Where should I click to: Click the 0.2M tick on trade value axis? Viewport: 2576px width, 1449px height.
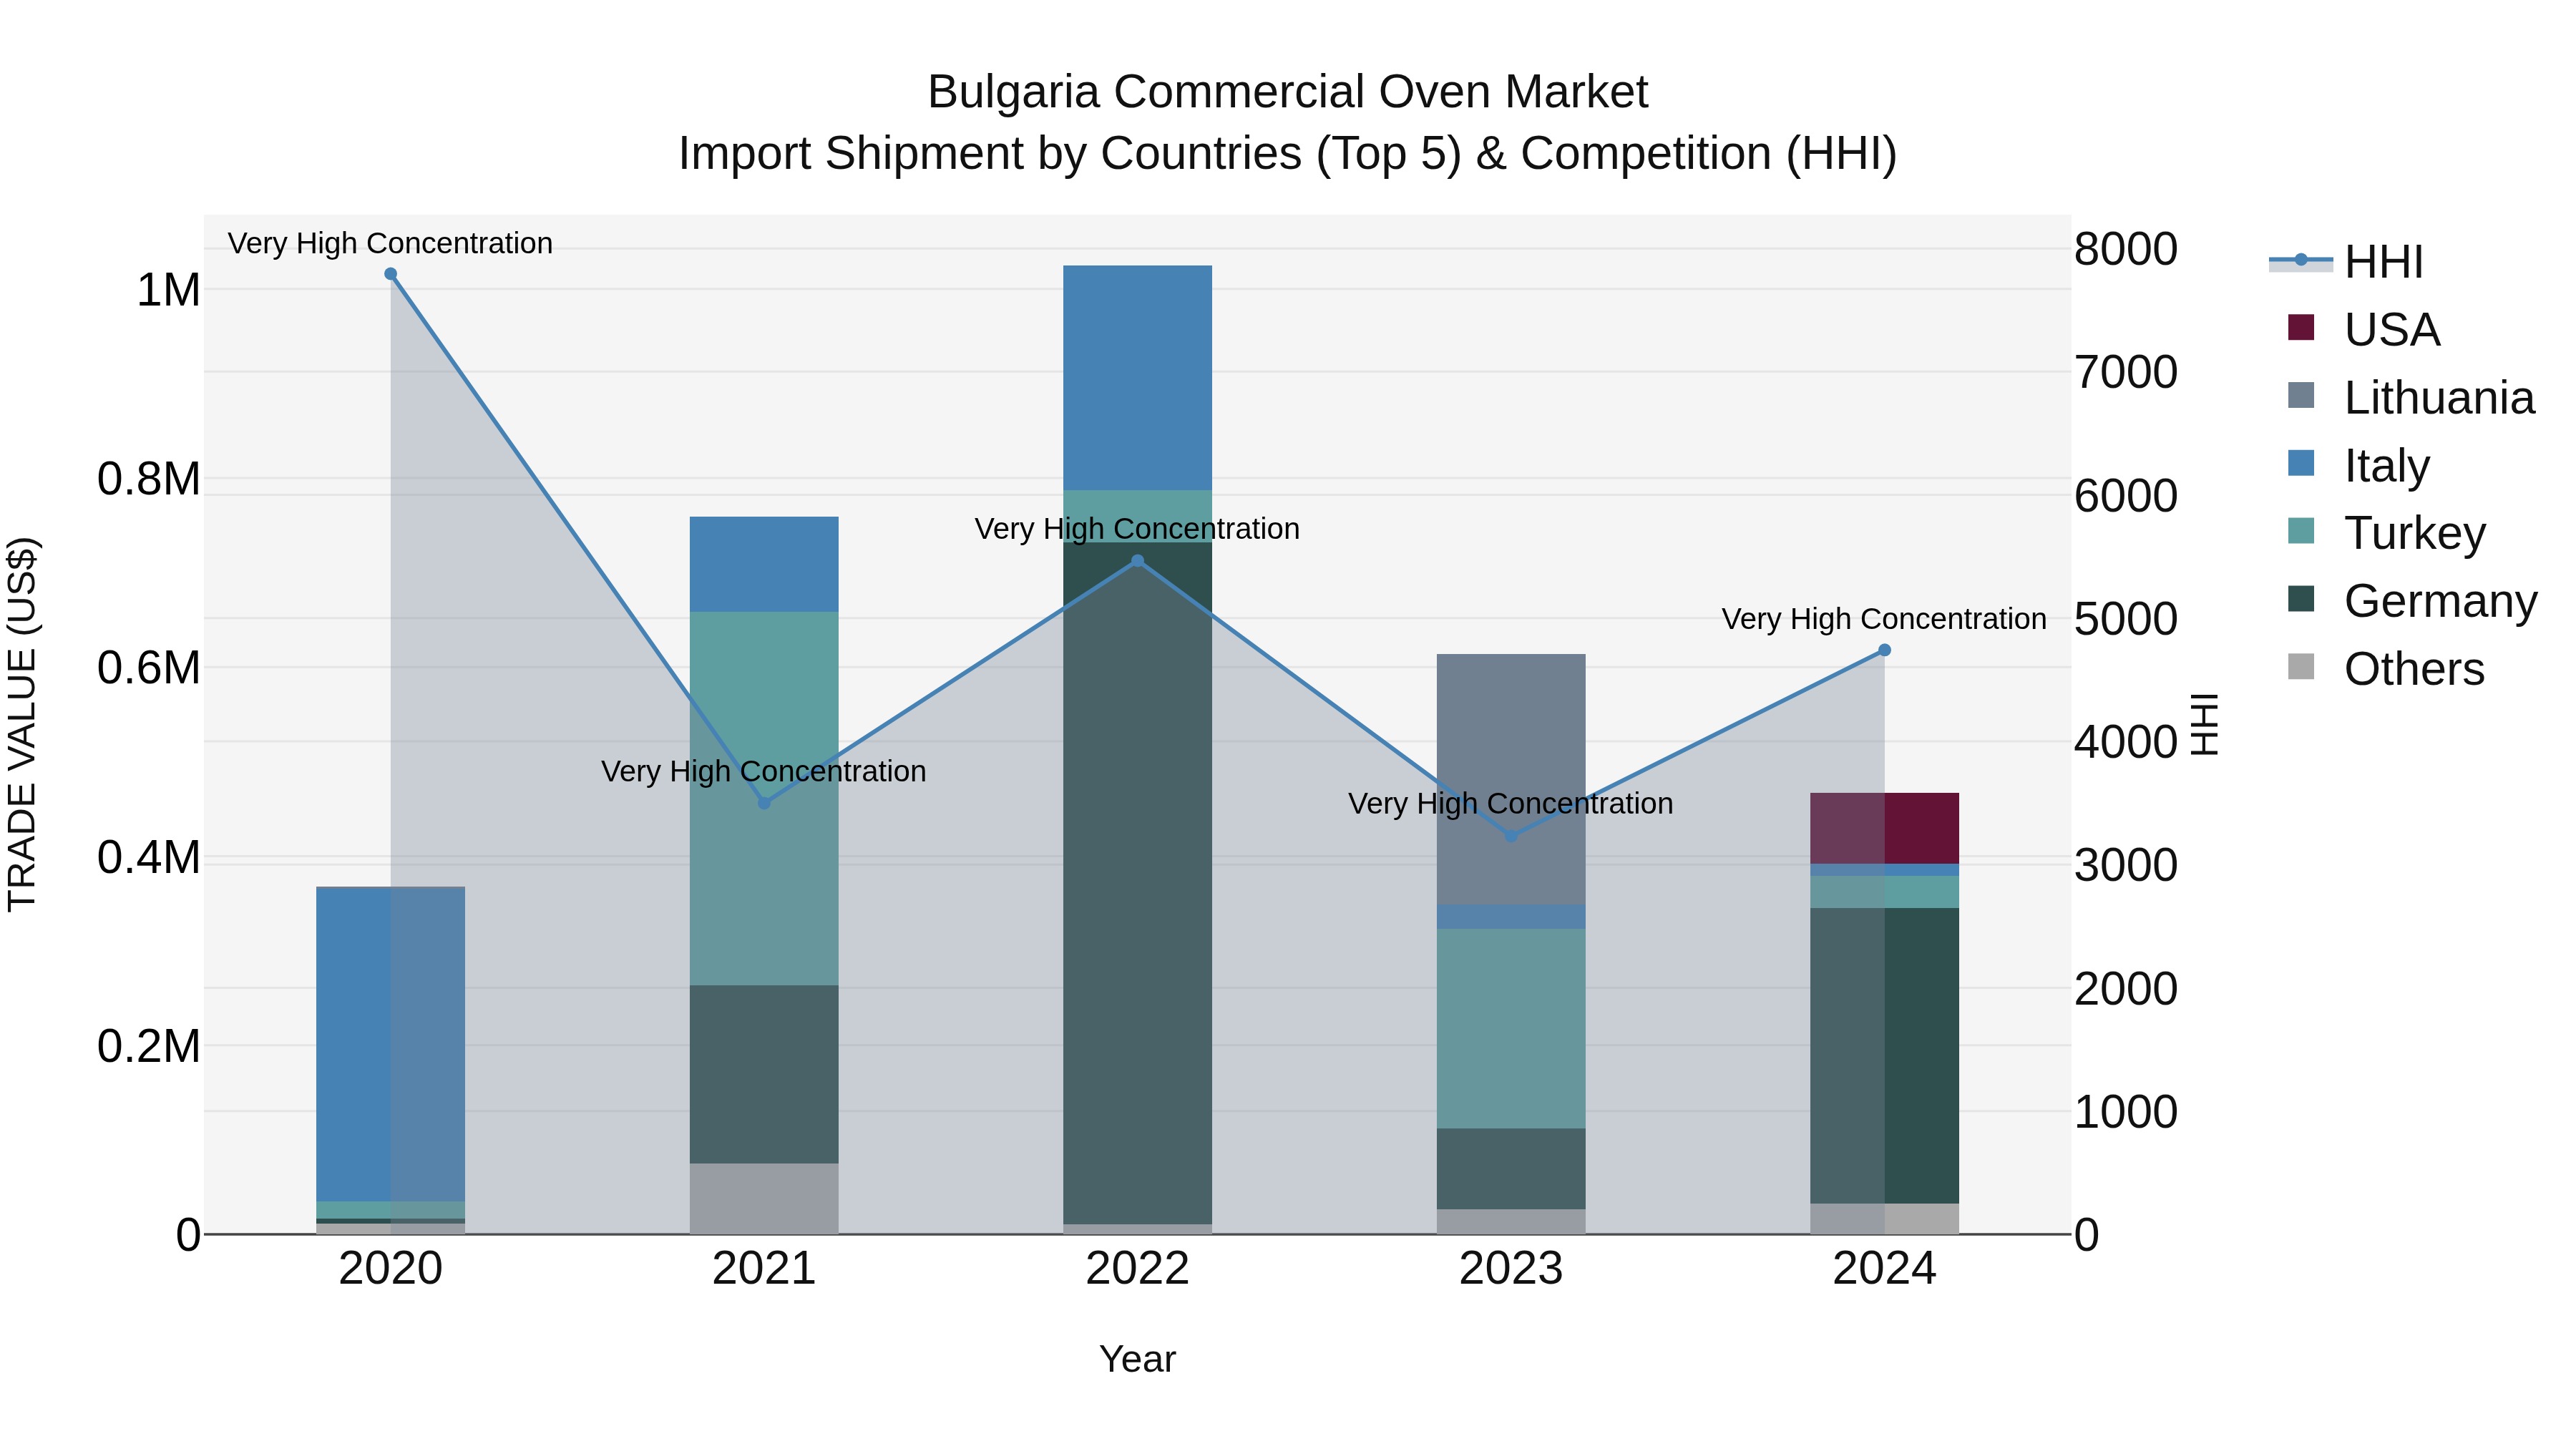[149, 1046]
